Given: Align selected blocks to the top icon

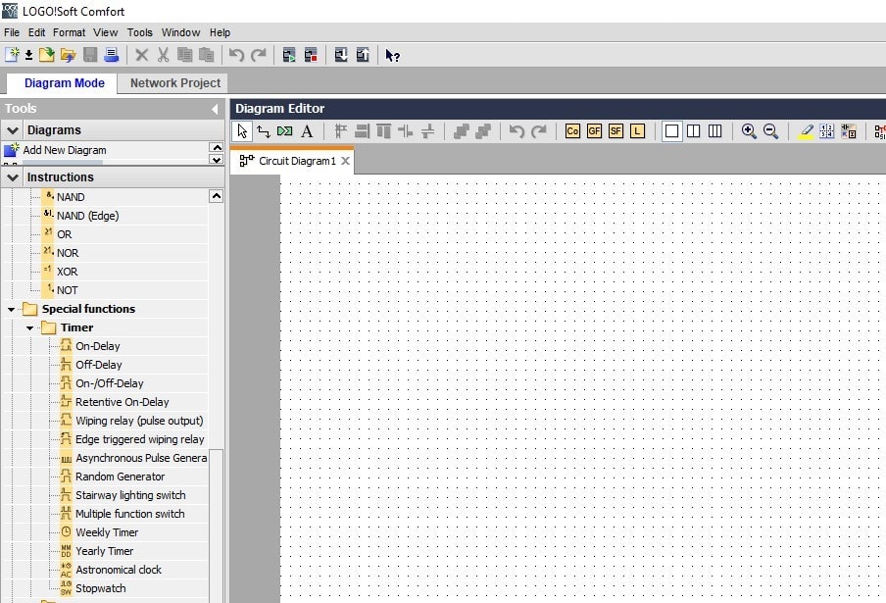Looking at the screenshot, I should pos(383,131).
